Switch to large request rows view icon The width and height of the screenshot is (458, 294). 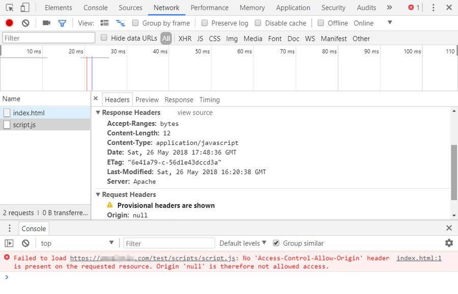pyautogui.click(x=104, y=23)
